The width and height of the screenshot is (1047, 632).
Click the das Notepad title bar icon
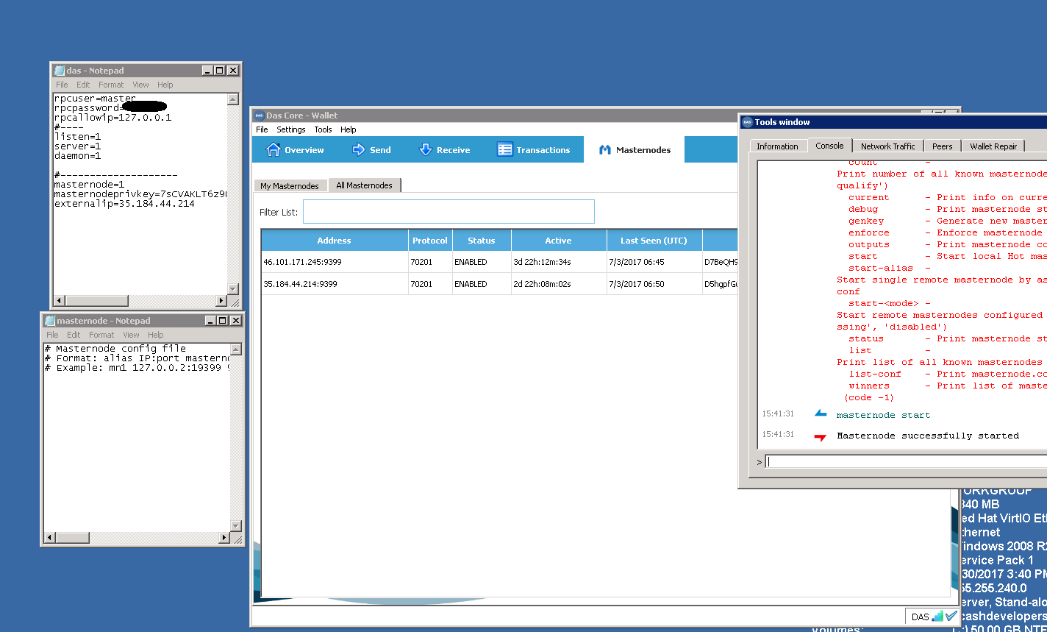point(60,71)
